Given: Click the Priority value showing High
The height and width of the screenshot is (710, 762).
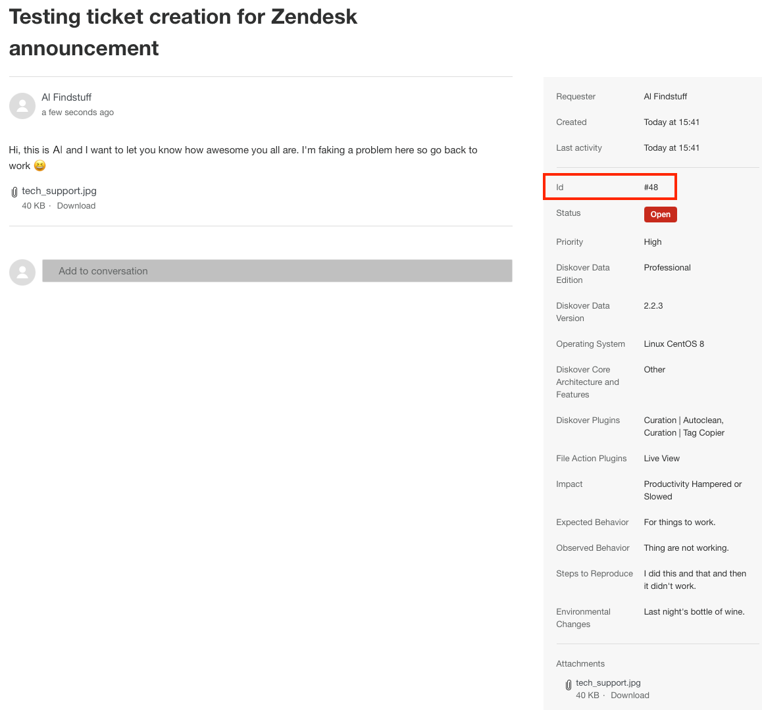Looking at the screenshot, I should (652, 241).
